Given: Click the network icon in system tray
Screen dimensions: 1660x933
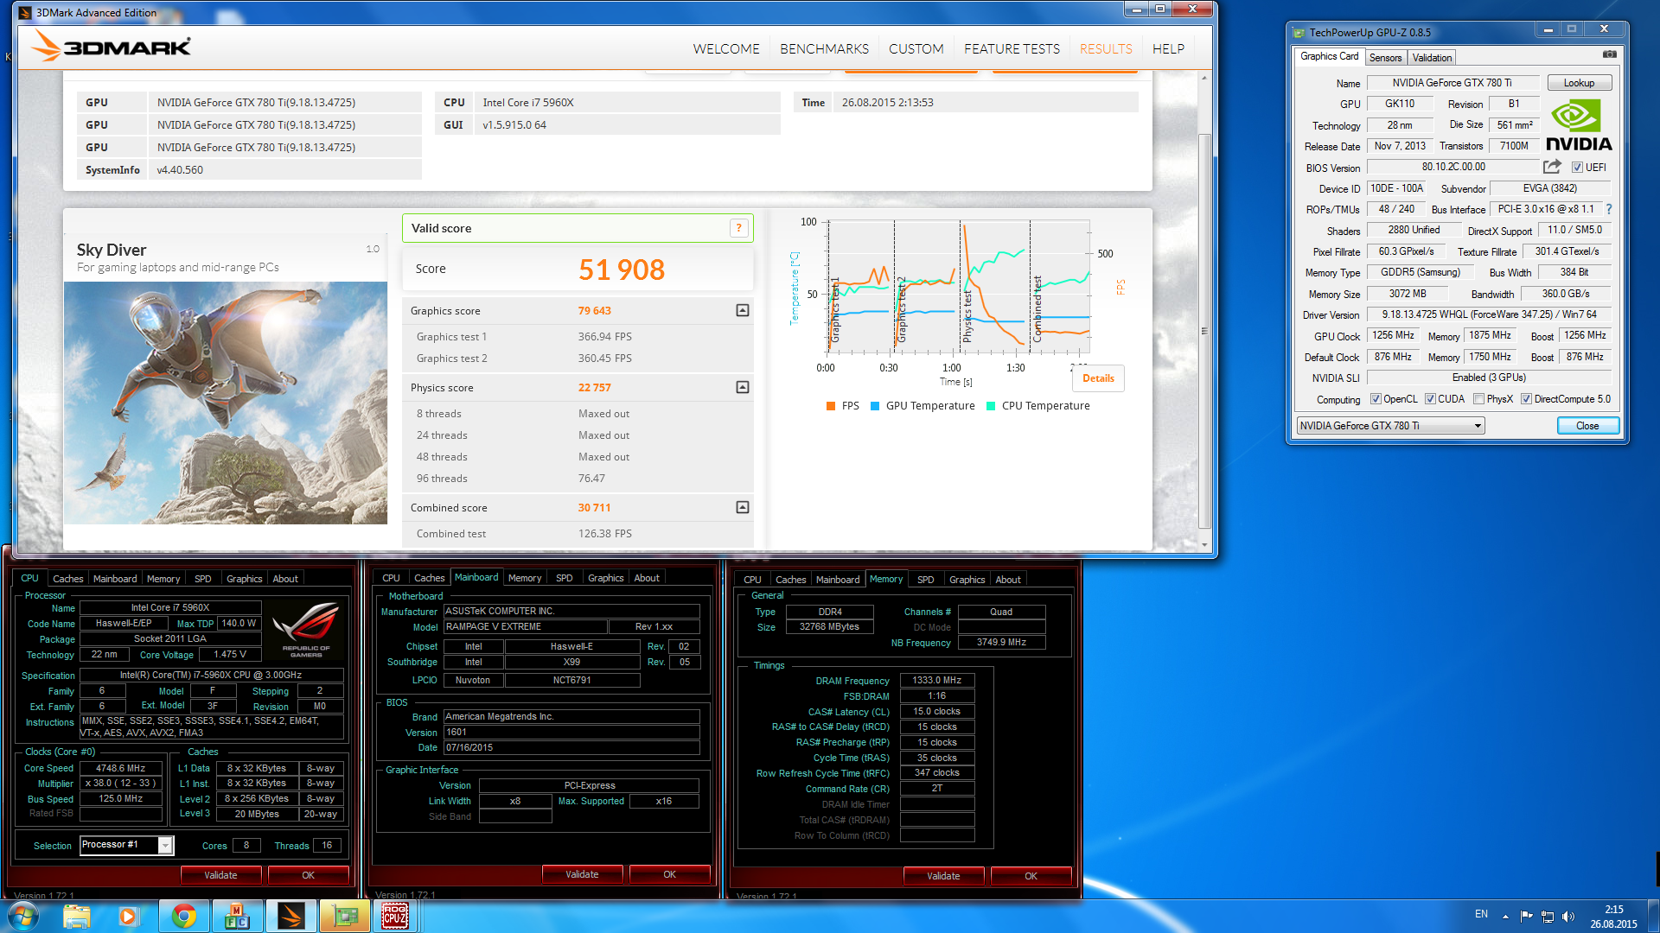Looking at the screenshot, I should (1548, 916).
